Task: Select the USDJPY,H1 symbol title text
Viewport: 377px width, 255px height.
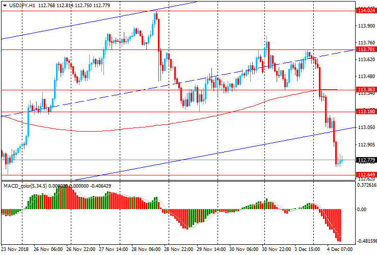Action: point(22,5)
